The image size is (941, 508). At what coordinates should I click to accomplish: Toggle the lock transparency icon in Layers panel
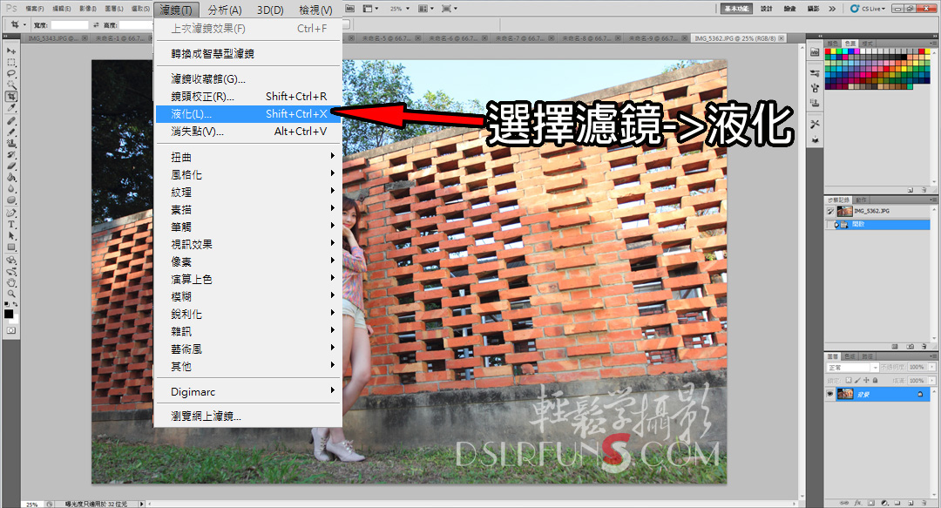849,380
